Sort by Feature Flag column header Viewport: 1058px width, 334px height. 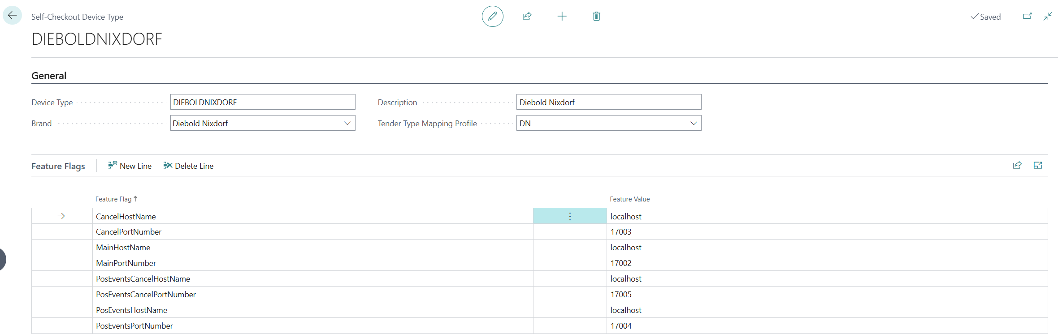coord(114,199)
